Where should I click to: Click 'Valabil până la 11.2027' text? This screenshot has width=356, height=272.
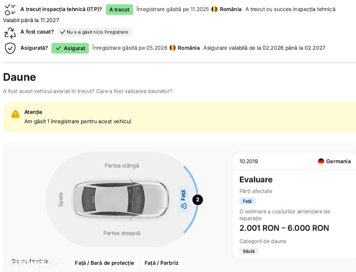click(x=31, y=20)
